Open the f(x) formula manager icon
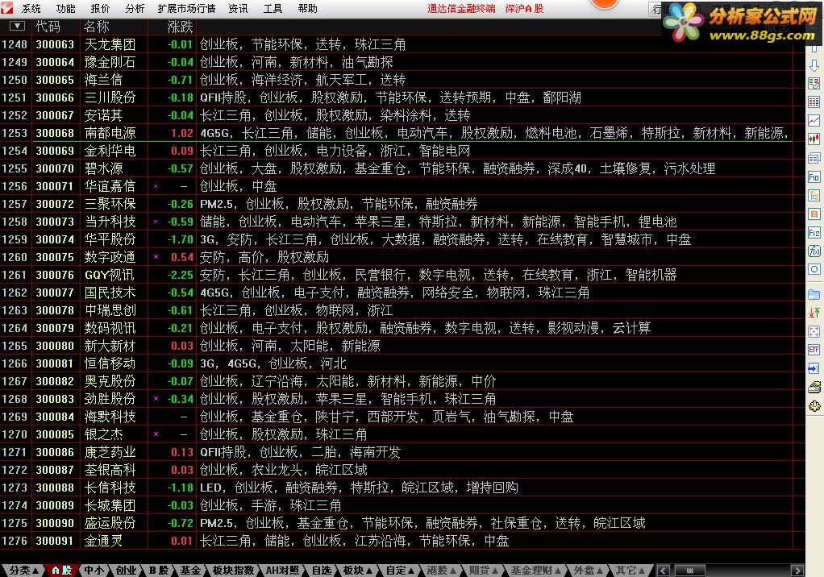 coord(814,251)
